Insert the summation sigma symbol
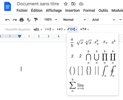This screenshot has height=100, width=123. (x=72, y=85)
